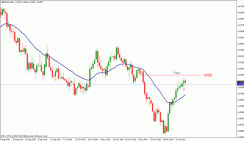Viewport: 244px width, 141px height.
Task: Select the red horizontal resistance line
Action: point(169,75)
